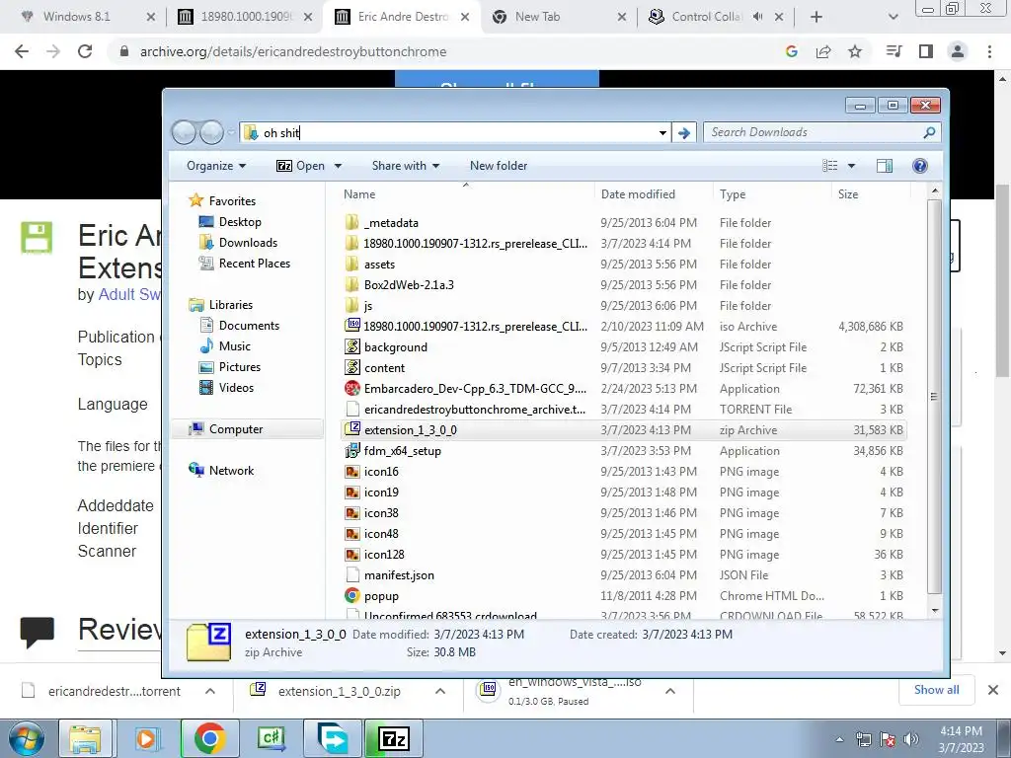Open Chrome side panel icon

click(926, 51)
